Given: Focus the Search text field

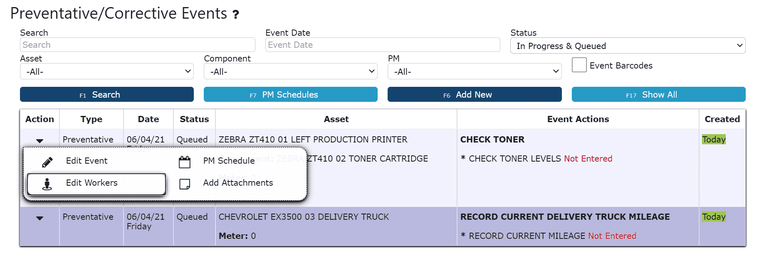Looking at the screenshot, I should pos(138,45).
